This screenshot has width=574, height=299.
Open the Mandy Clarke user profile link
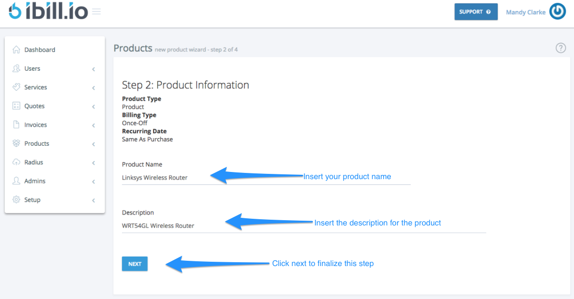click(x=526, y=12)
